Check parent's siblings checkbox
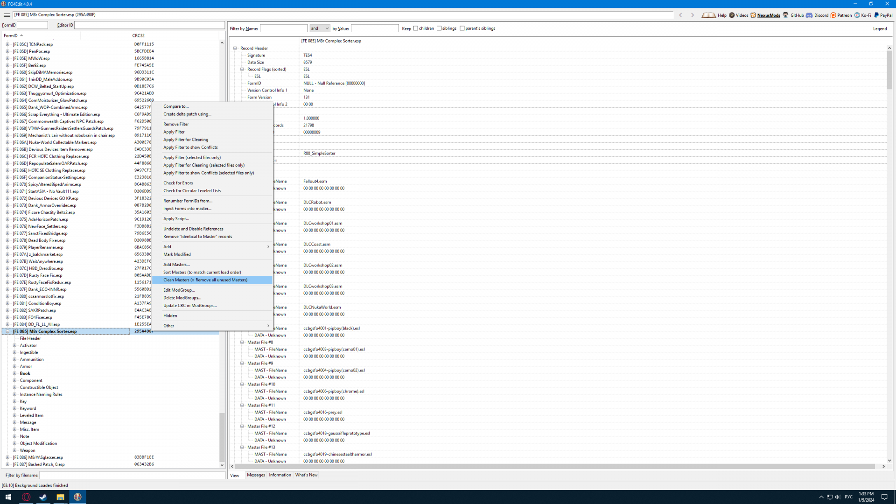 [x=462, y=28]
